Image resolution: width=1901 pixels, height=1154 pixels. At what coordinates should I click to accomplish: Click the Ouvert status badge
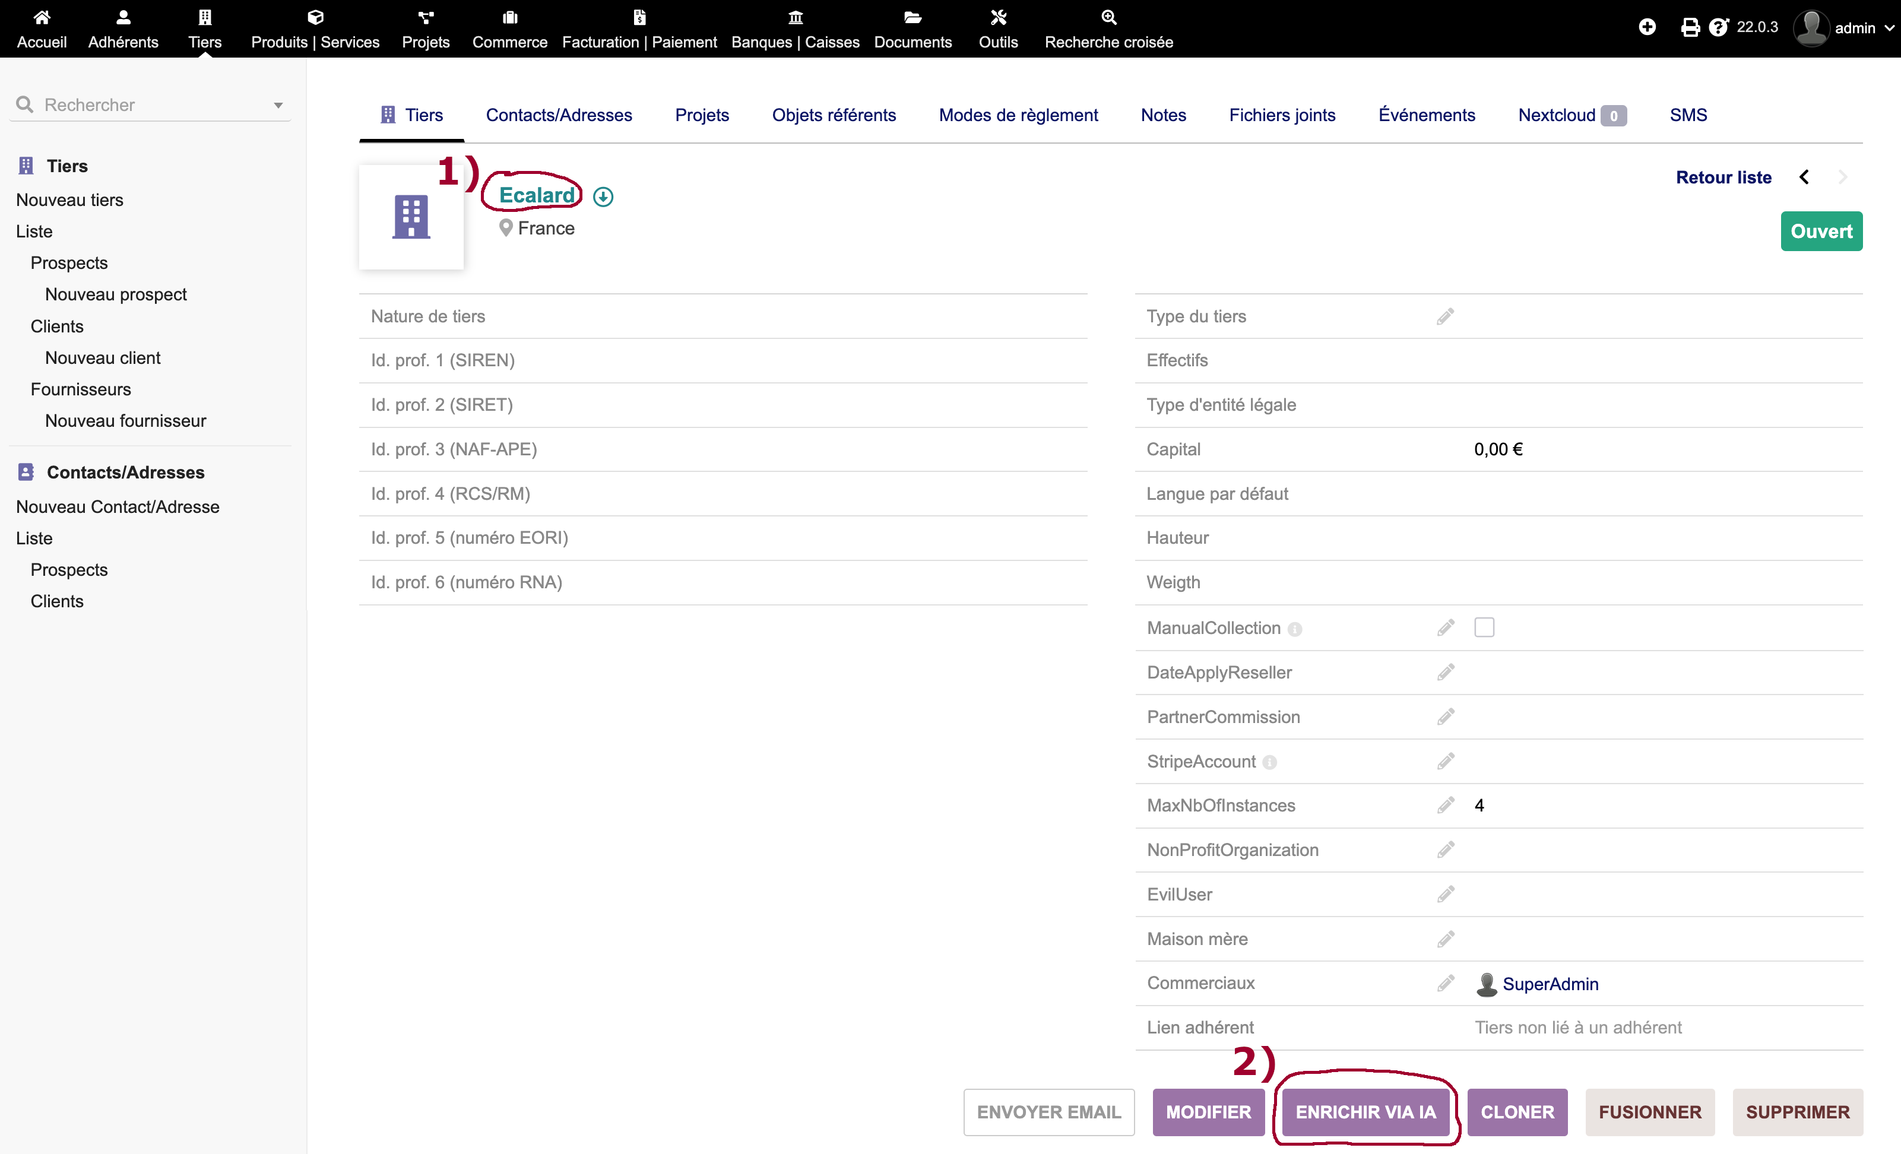click(x=1821, y=232)
